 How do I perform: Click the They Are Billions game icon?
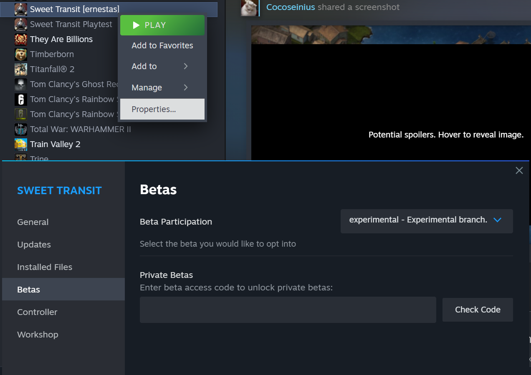tap(21, 39)
